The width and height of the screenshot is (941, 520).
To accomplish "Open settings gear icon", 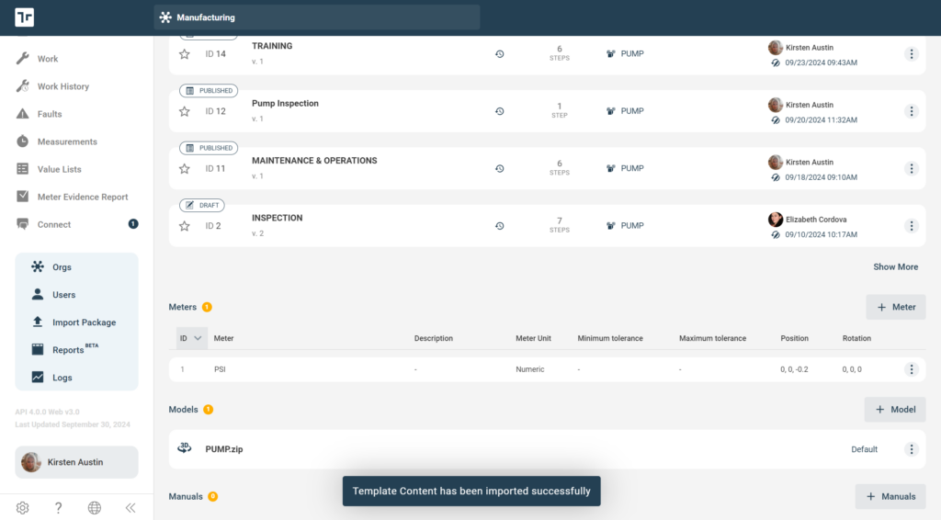I will 23,507.
